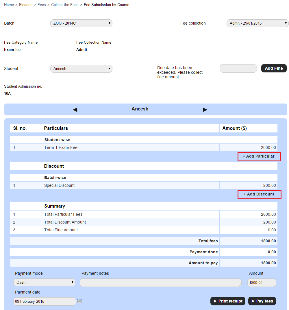Open the Batch dropdown showing ZOO - 2014C
This screenshot has height=310, width=289.
[x=81, y=23]
